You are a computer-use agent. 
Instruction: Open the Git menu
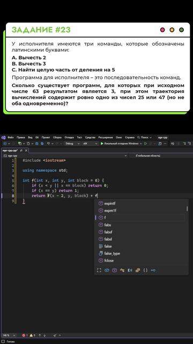[37, 138]
